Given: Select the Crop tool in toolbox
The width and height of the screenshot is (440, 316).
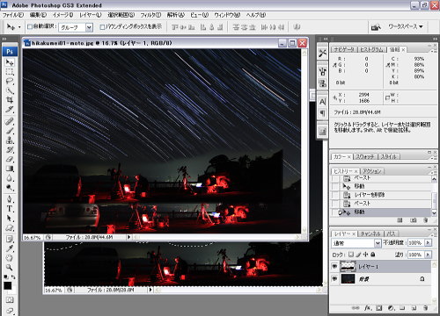Looking at the screenshot, I should 10,100.
